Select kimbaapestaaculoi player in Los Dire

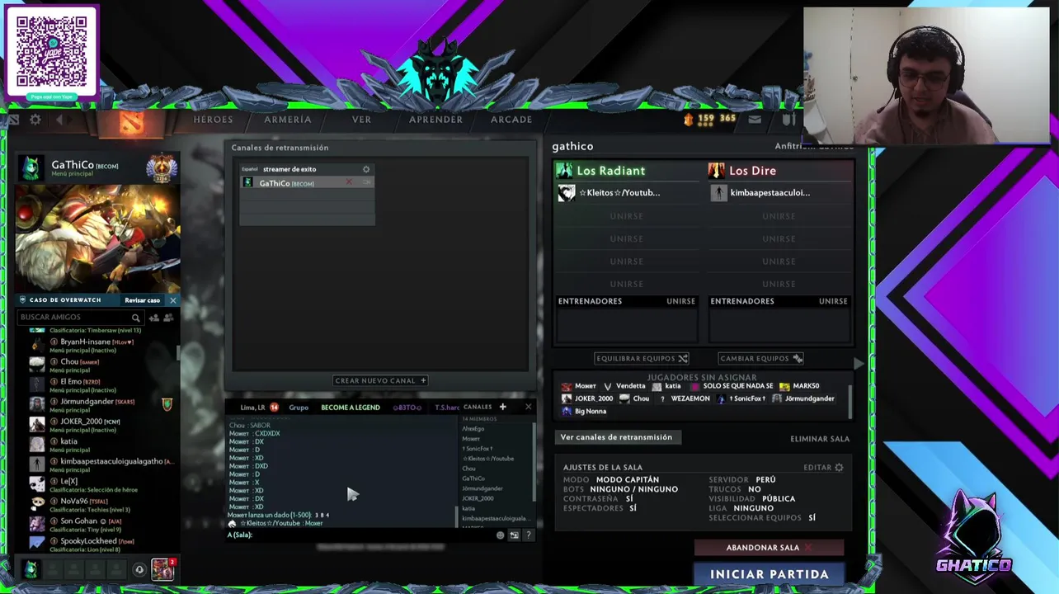point(779,193)
